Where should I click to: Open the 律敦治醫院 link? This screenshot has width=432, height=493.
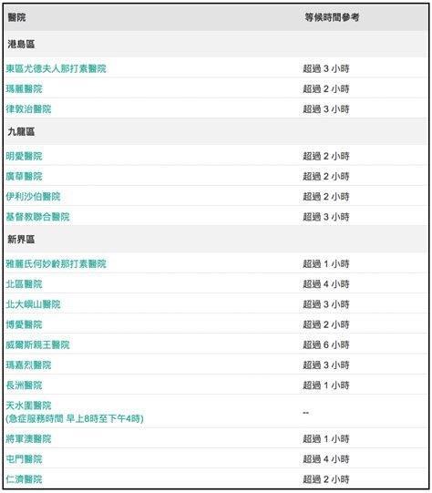click(x=28, y=109)
